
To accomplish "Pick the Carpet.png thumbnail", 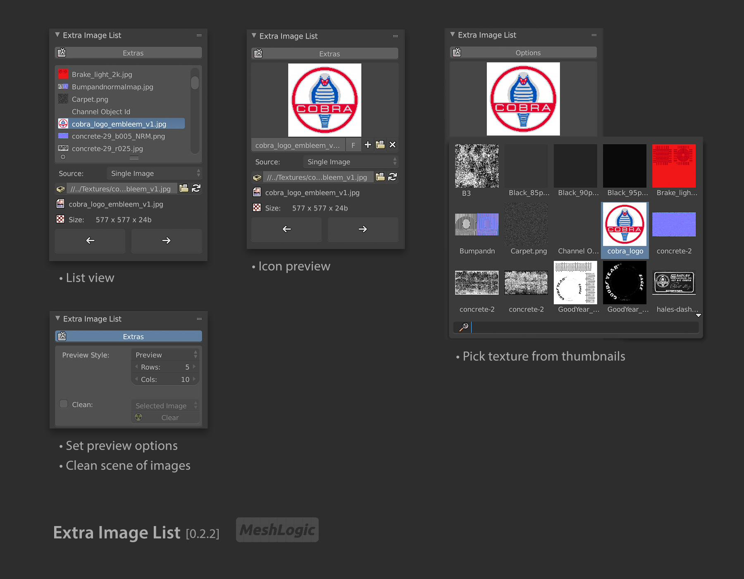I will (526, 230).
